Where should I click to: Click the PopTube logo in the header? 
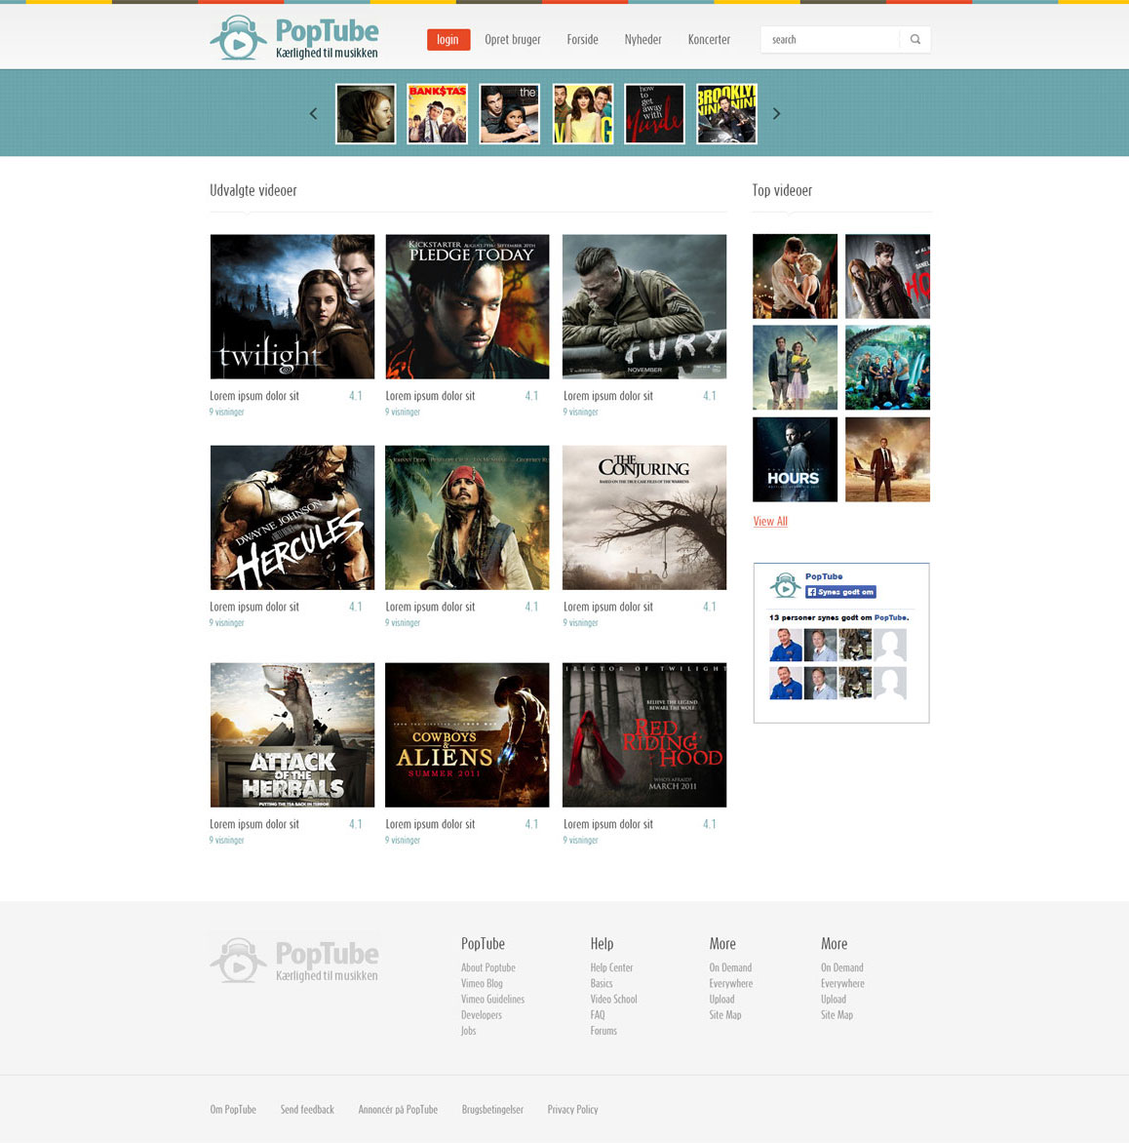[x=294, y=38]
